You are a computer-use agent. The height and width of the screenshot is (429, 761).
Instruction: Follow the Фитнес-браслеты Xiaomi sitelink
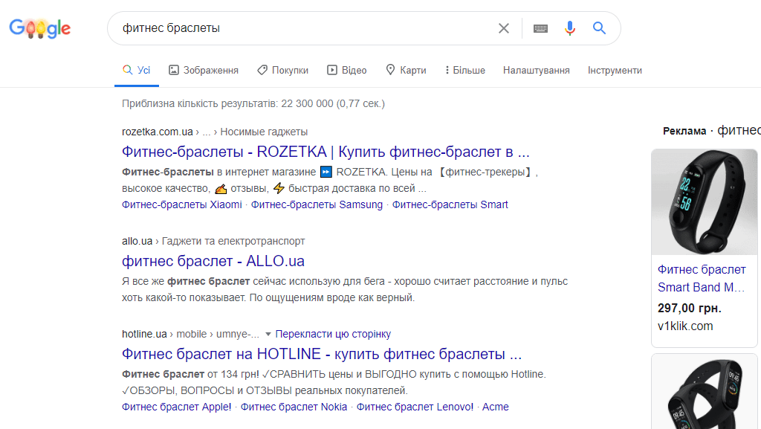[x=182, y=204]
